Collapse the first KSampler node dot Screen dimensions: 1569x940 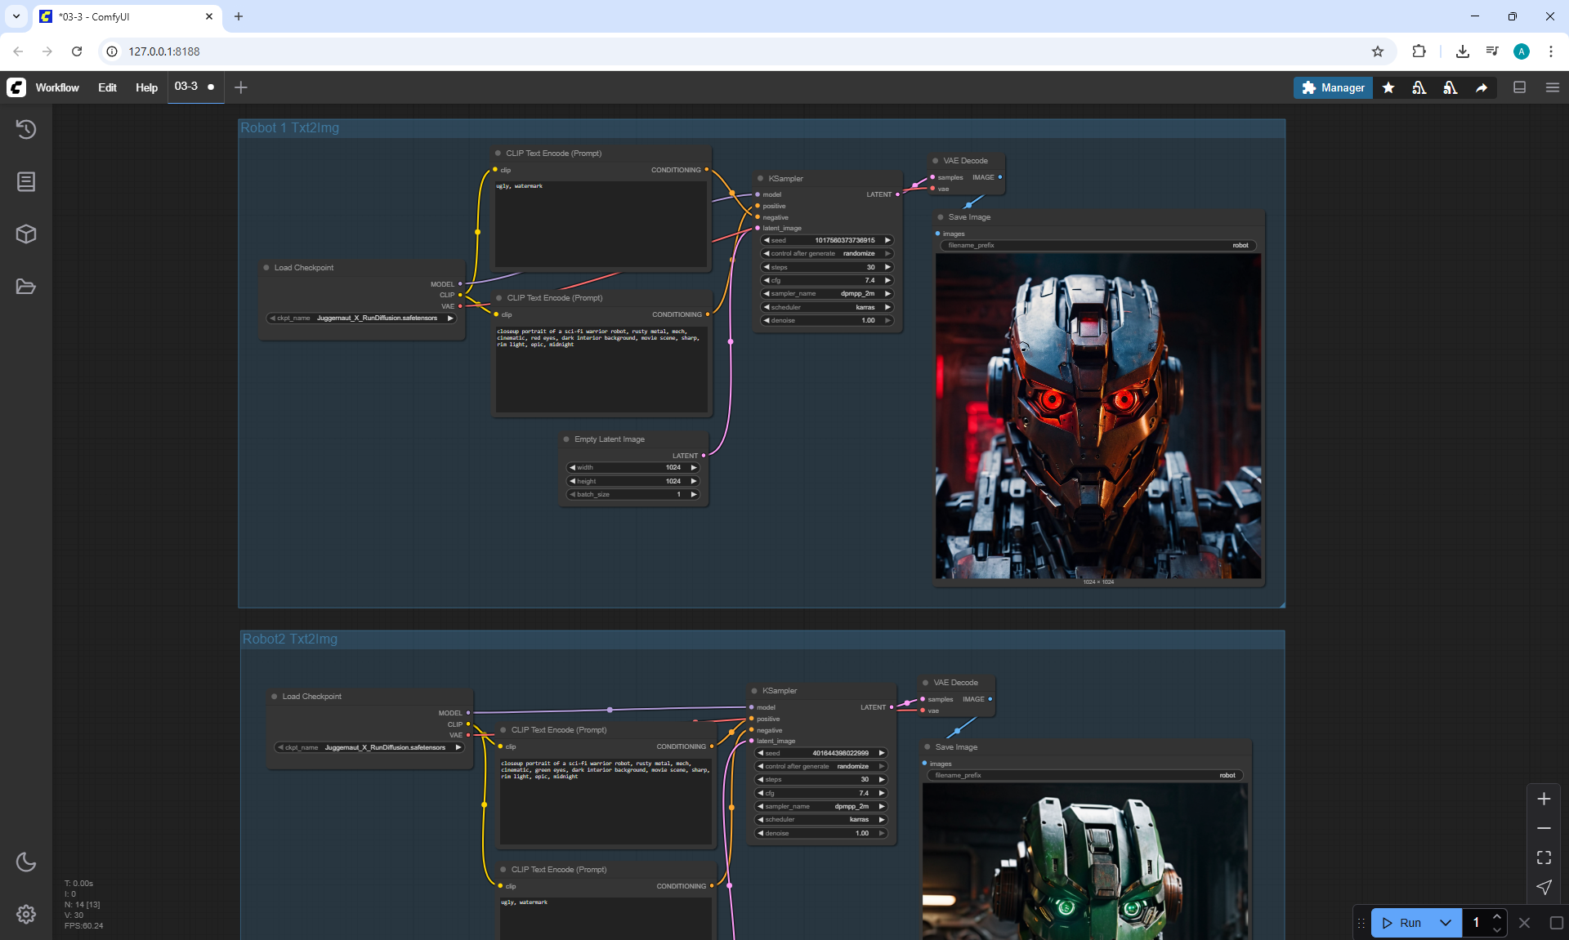click(760, 178)
